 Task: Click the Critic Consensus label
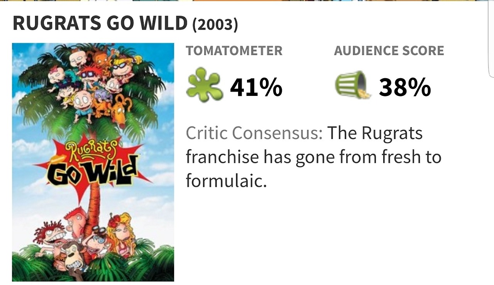tap(254, 133)
